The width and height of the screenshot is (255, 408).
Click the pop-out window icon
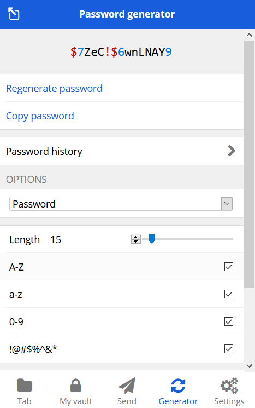(x=14, y=14)
